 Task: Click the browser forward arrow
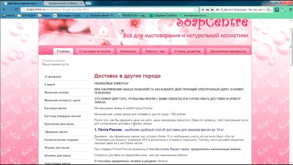point(10,10)
